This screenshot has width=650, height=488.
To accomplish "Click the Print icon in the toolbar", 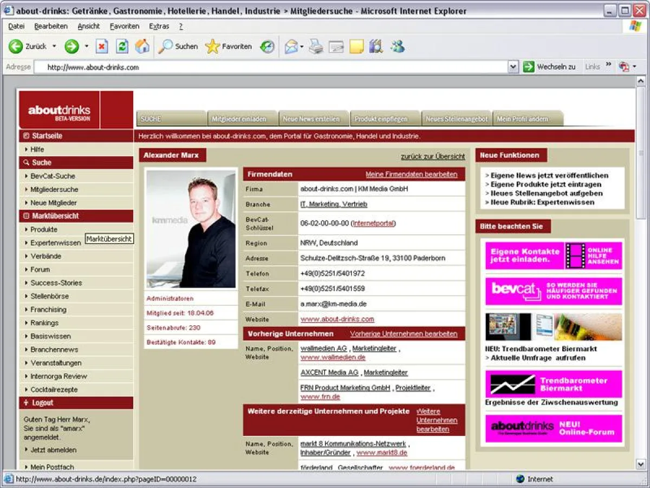I will tap(316, 47).
